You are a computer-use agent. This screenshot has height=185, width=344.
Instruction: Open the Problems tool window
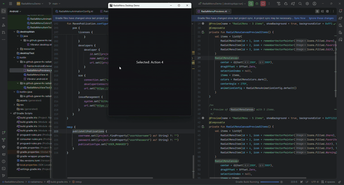click(3, 161)
